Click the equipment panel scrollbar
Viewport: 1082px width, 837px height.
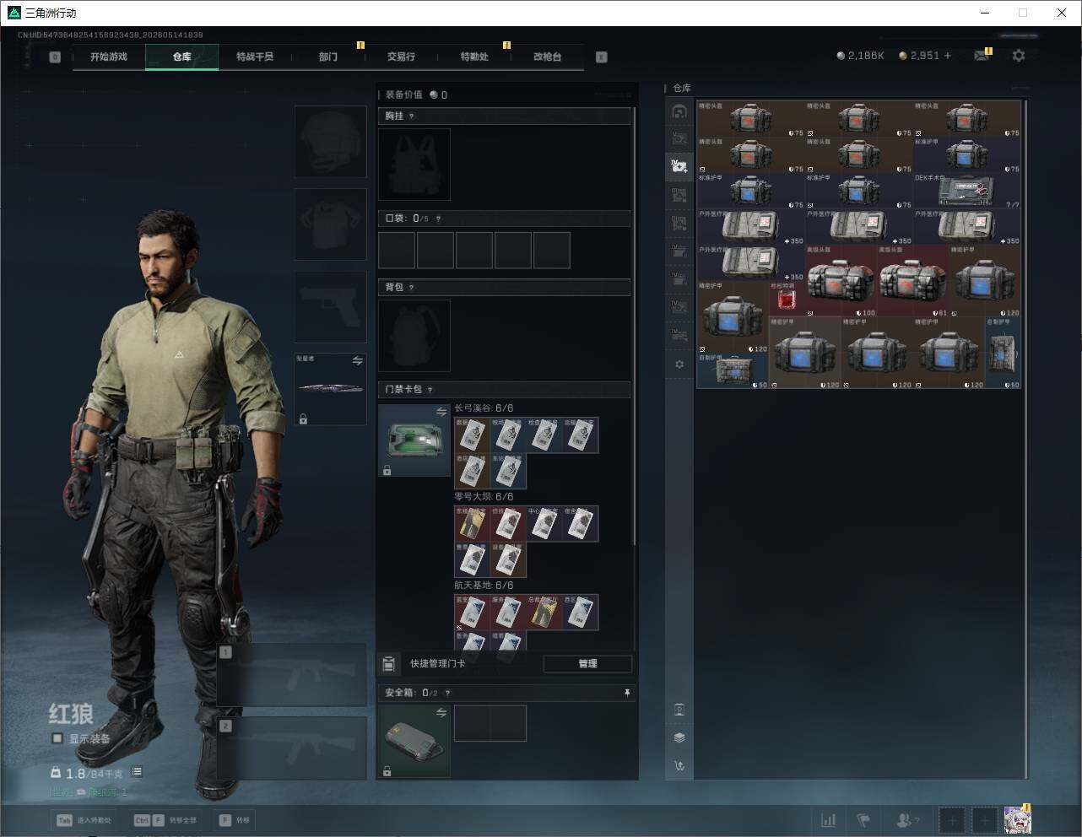(x=635, y=325)
